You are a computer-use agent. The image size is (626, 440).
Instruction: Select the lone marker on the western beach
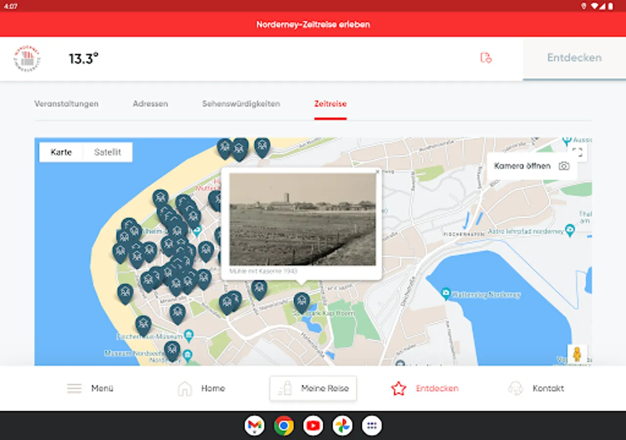point(125,294)
